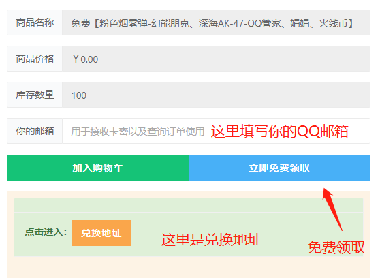The image size is (380, 278).
Task: Click the 库存数量 value 100 field
Action: pyautogui.click(x=216, y=95)
